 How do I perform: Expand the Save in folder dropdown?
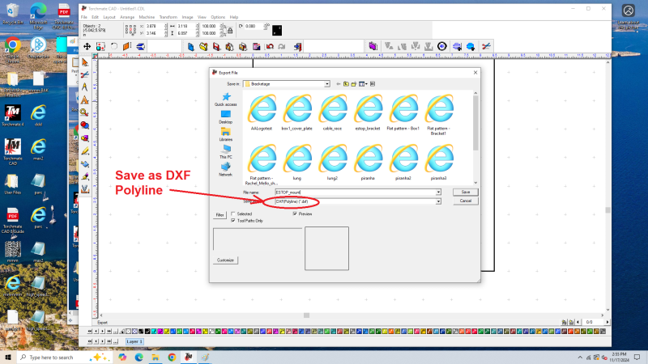pos(327,84)
